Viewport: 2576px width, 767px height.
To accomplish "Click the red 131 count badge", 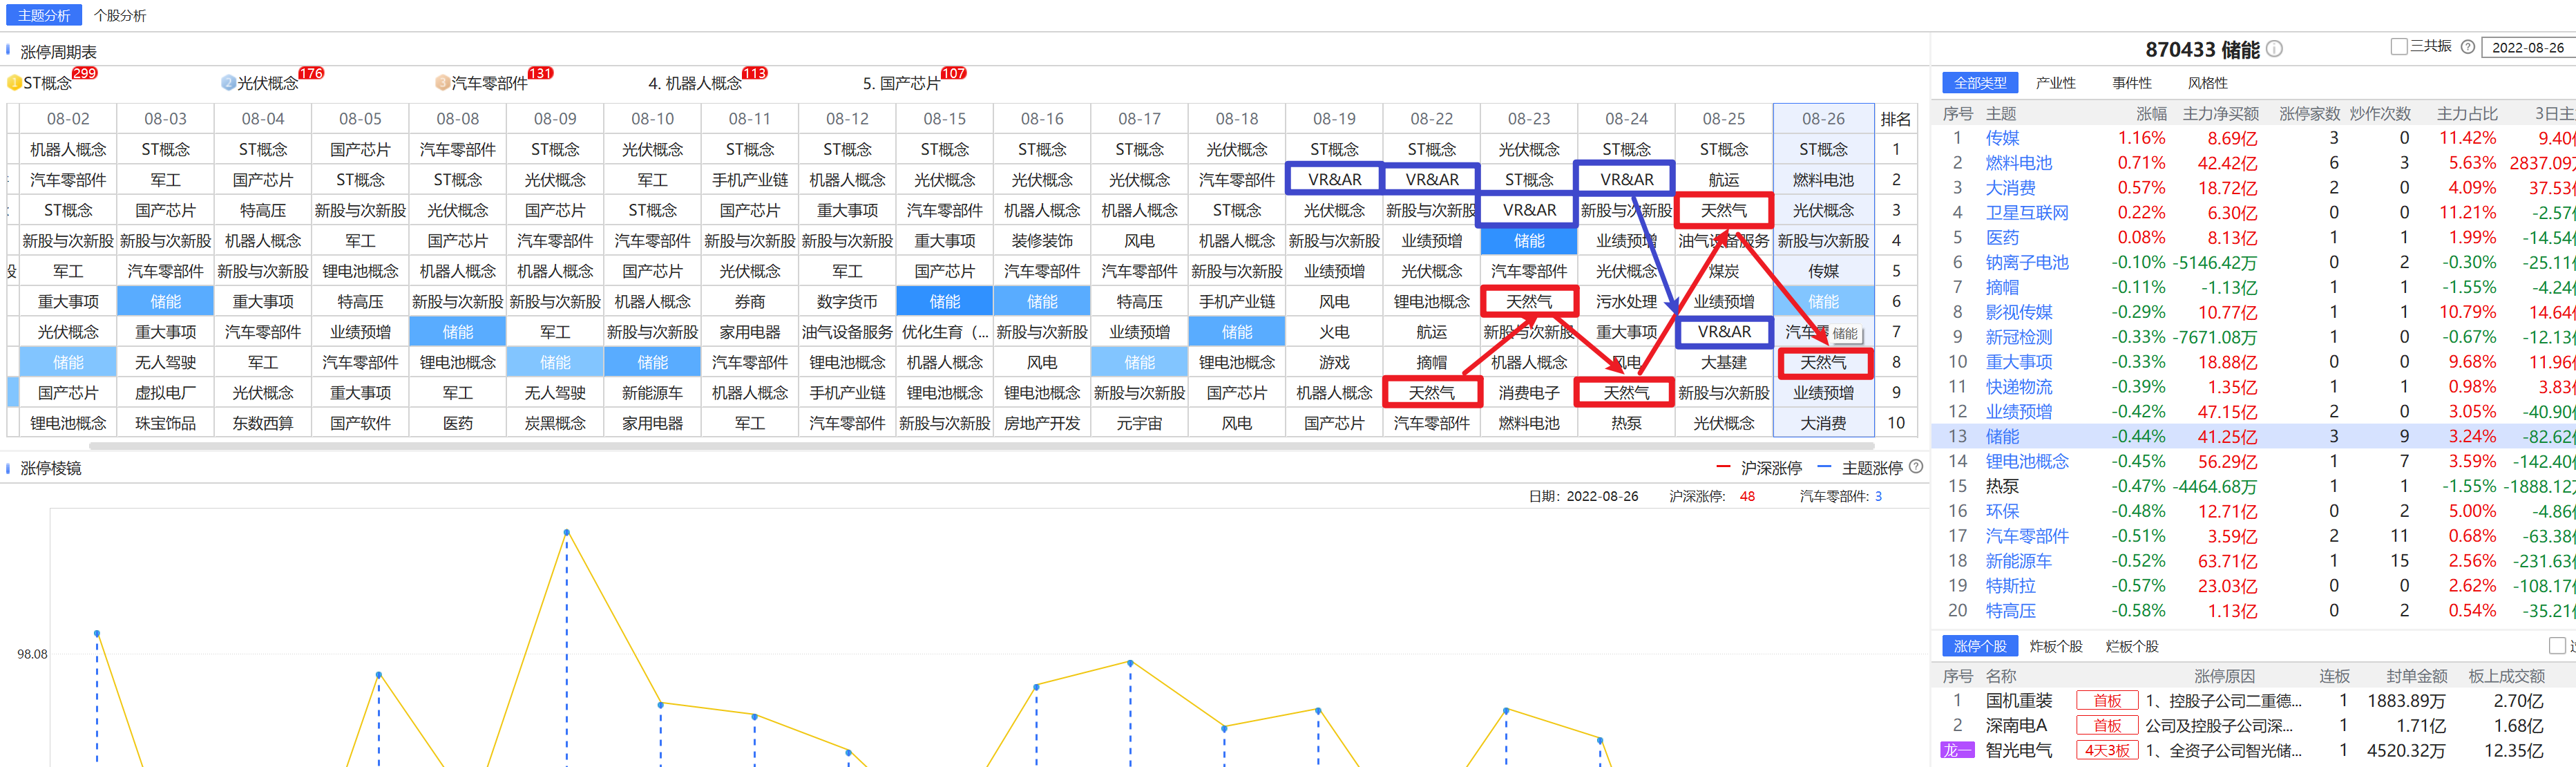I will [x=540, y=73].
